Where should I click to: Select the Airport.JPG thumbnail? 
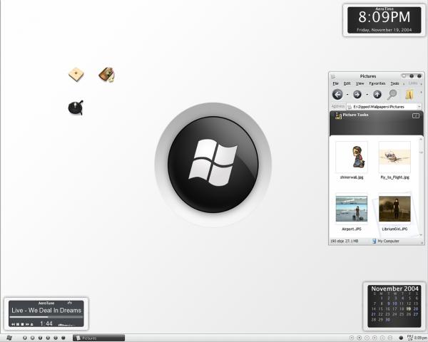coord(352,209)
